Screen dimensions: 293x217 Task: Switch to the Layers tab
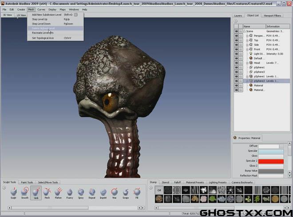pyautogui.click(x=238, y=15)
